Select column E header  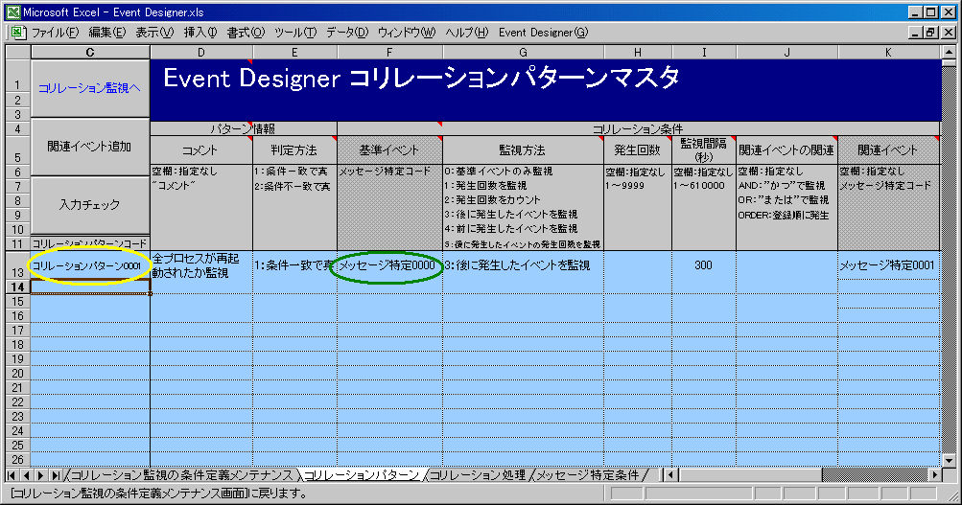click(x=294, y=53)
